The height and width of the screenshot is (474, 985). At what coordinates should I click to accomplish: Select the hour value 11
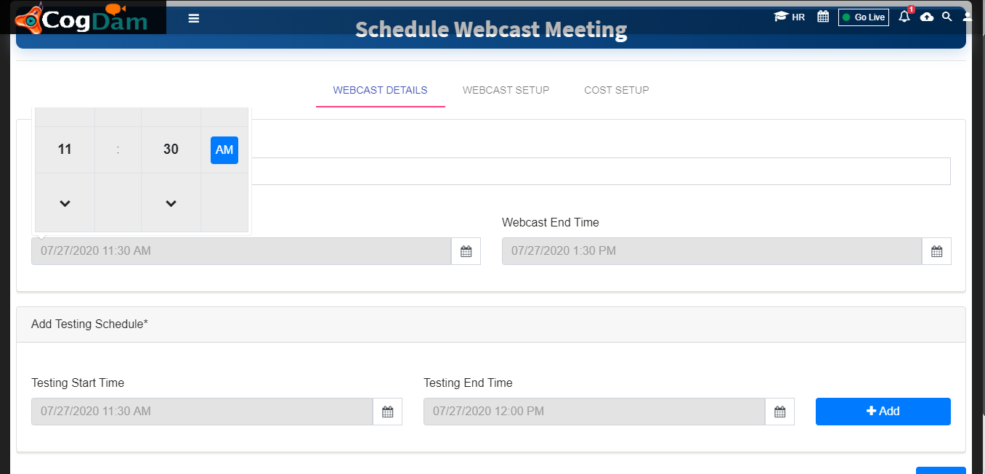[x=65, y=150]
